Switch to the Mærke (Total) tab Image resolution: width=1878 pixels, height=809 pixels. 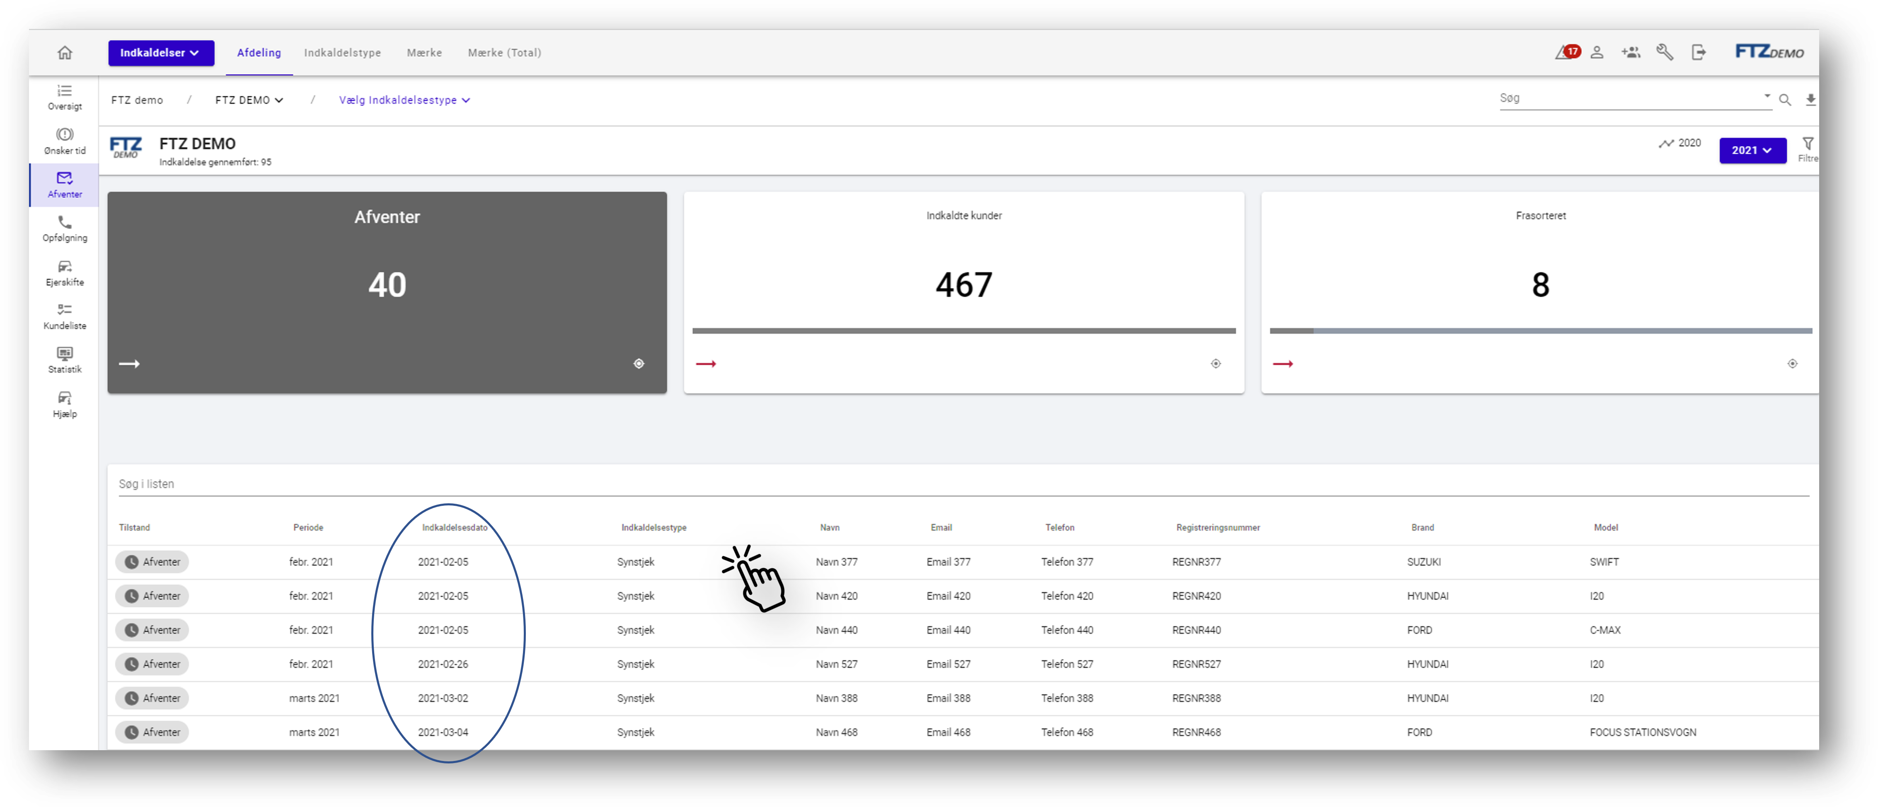pyautogui.click(x=504, y=53)
